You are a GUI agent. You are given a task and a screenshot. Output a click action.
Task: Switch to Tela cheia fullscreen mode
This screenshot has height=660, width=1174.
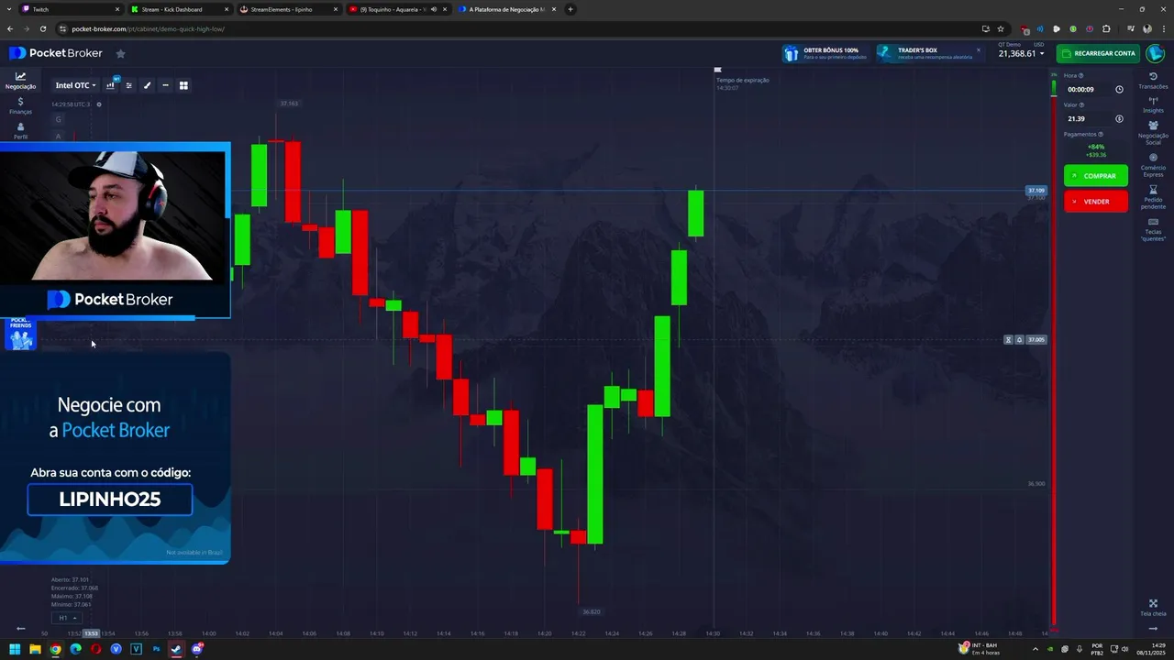[1153, 608]
